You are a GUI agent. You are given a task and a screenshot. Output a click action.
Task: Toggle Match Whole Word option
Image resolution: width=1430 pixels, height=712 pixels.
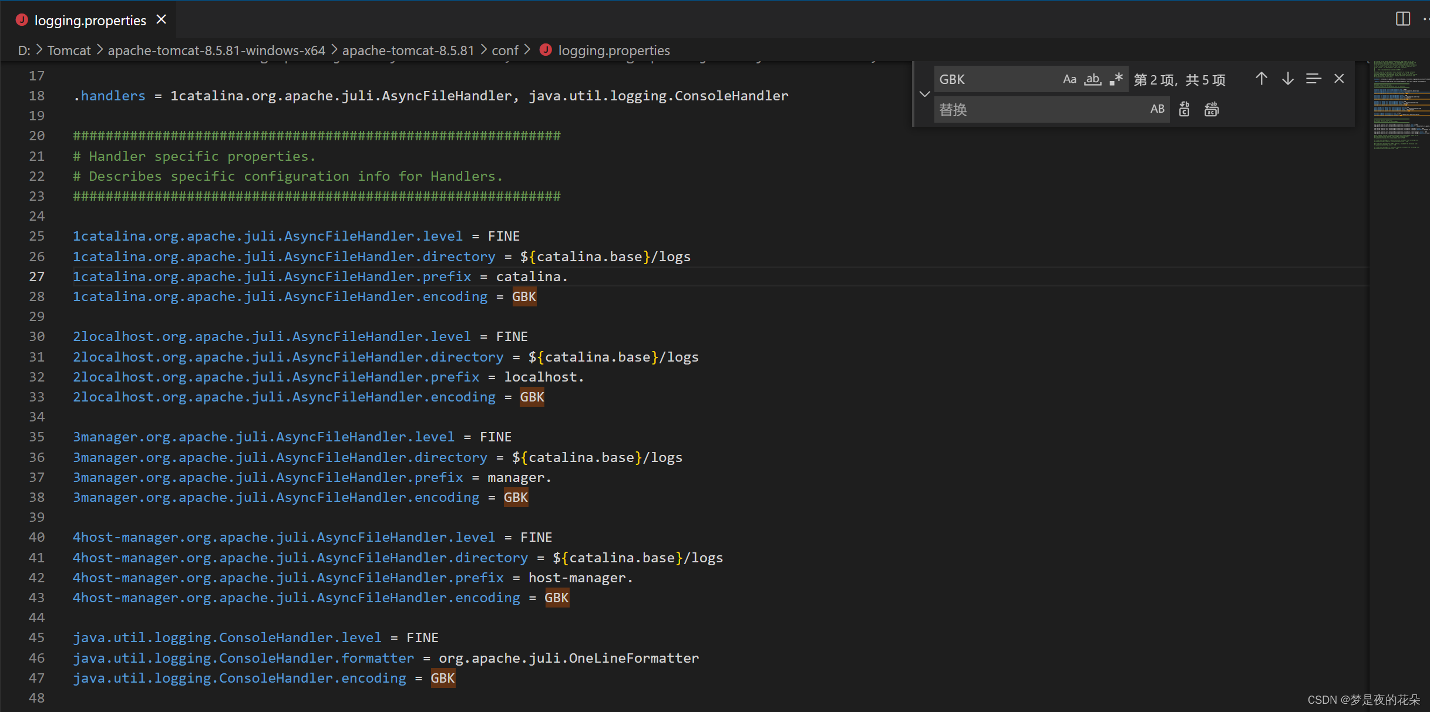(1092, 79)
